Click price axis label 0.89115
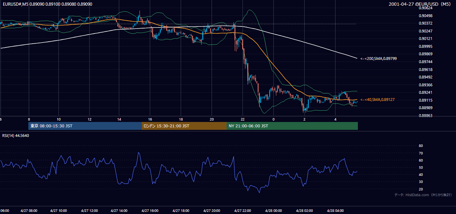The width and height of the screenshot is (456, 214). (x=426, y=100)
